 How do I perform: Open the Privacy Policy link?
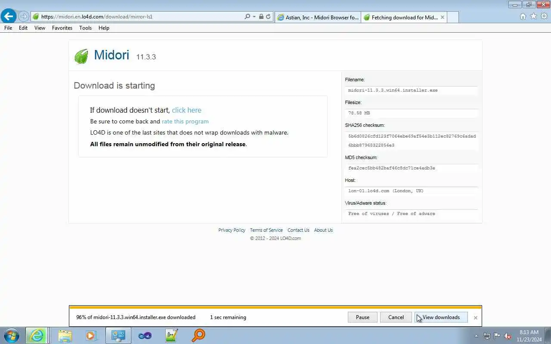coord(232,230)
